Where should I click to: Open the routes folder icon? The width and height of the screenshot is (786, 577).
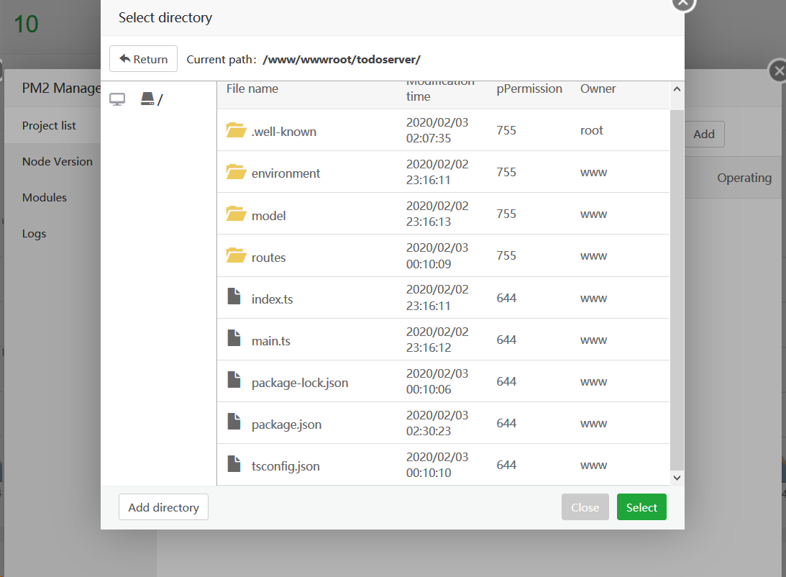tap(236, 255)
